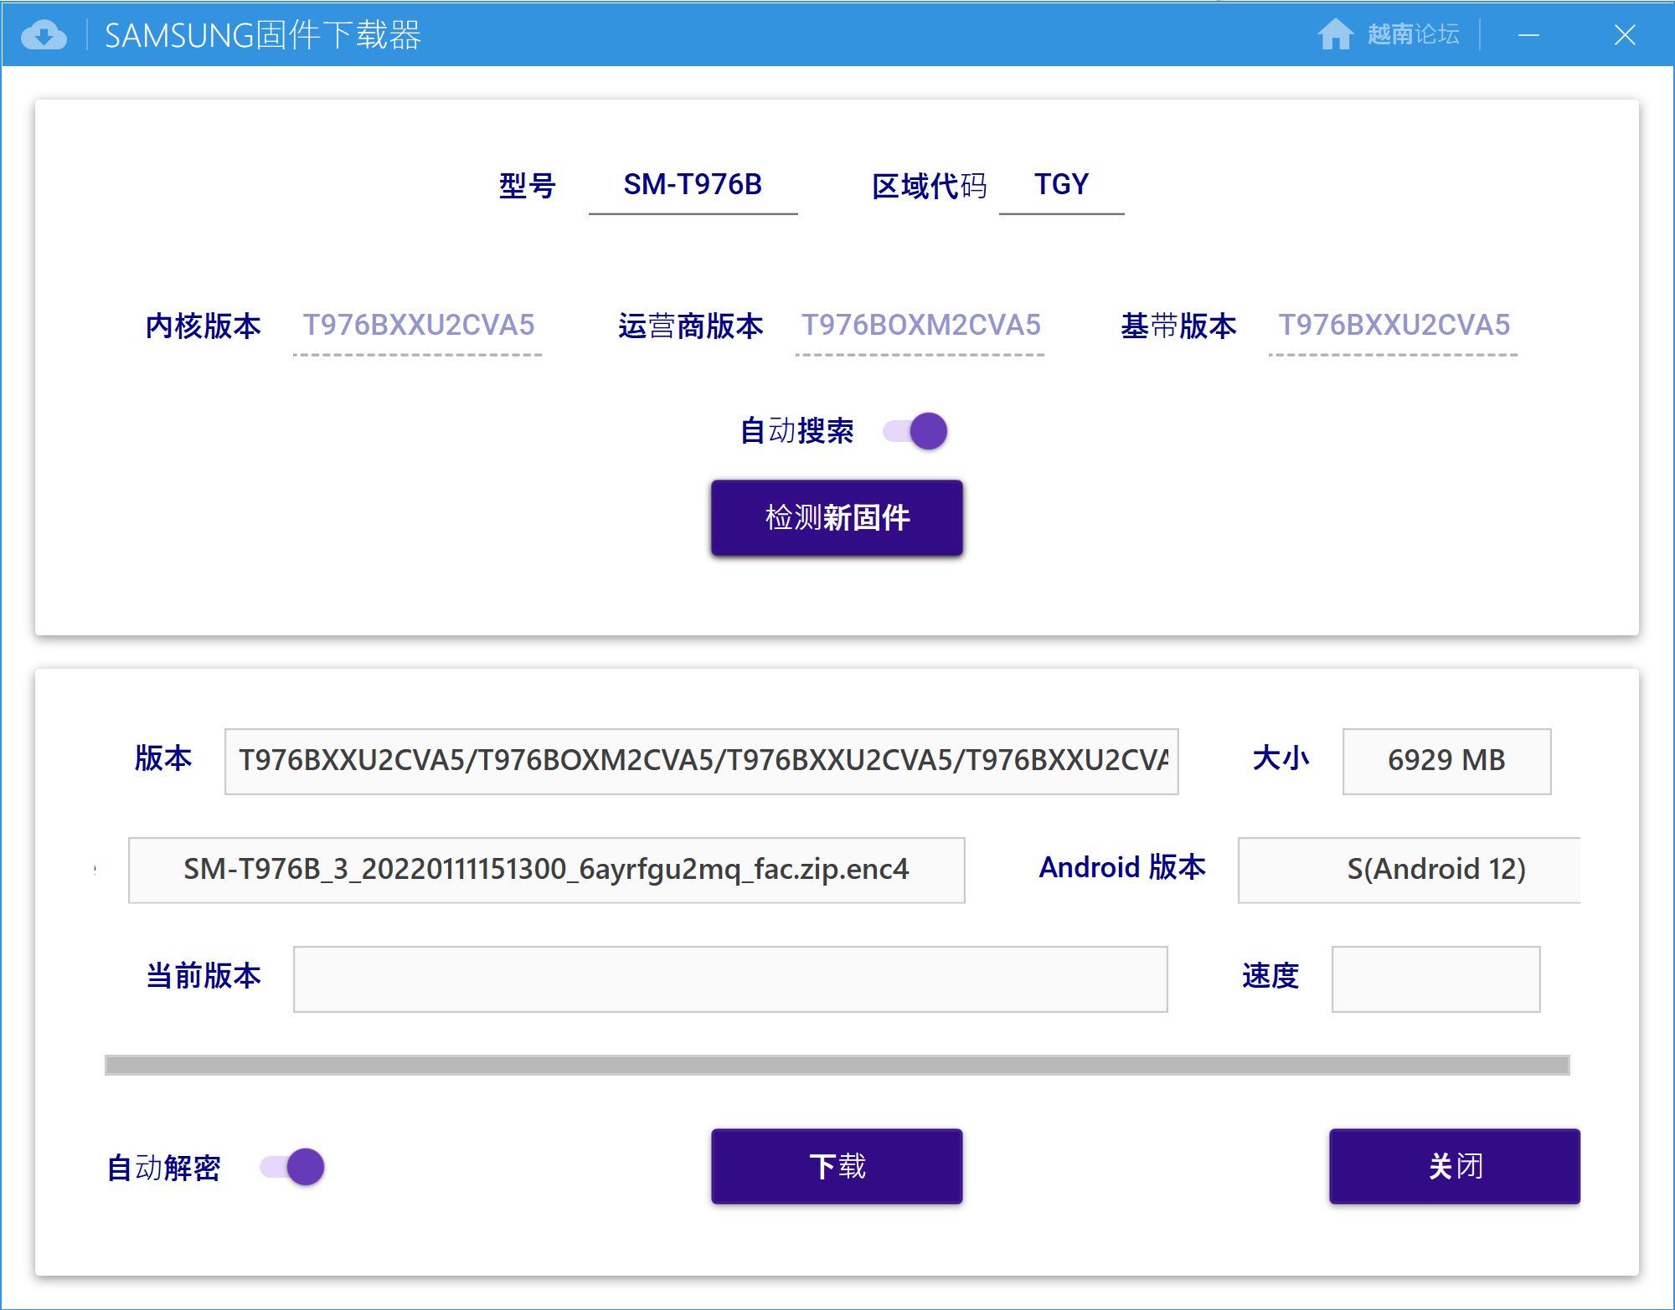Image resolution: width=1675 pixels, height=1310 pixels.
Task: Click the 下载 button
Action: (x=837, y=1166)
